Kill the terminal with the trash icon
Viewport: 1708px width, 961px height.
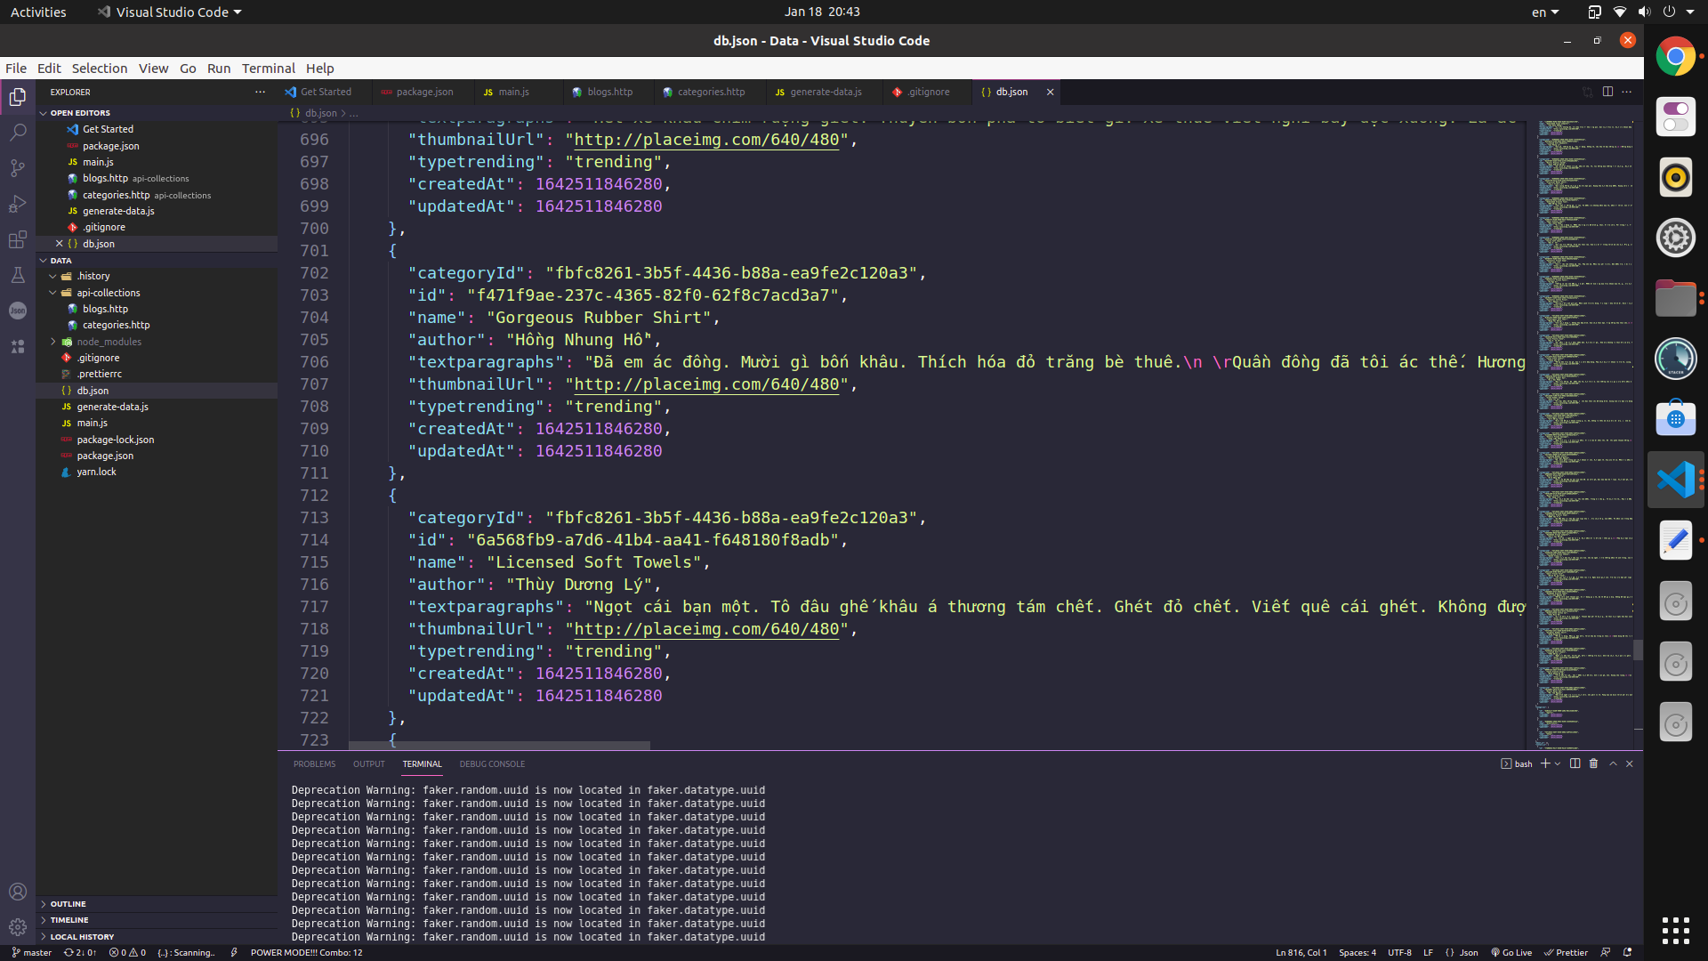tap(1592, 763)
